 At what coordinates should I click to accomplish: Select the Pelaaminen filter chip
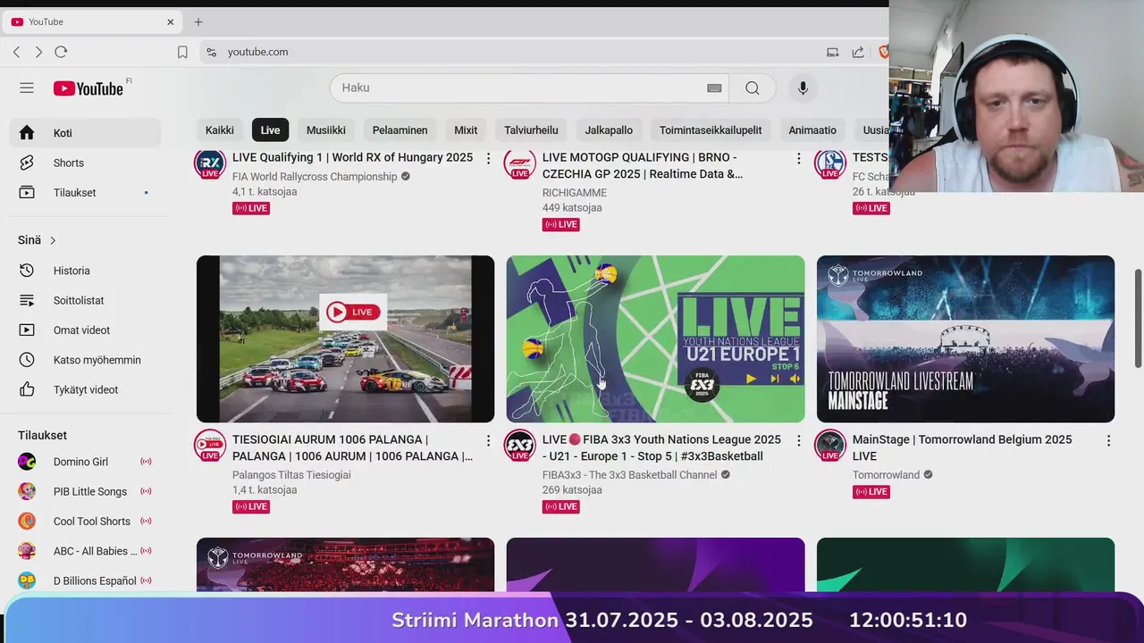[x=400, y=130]
